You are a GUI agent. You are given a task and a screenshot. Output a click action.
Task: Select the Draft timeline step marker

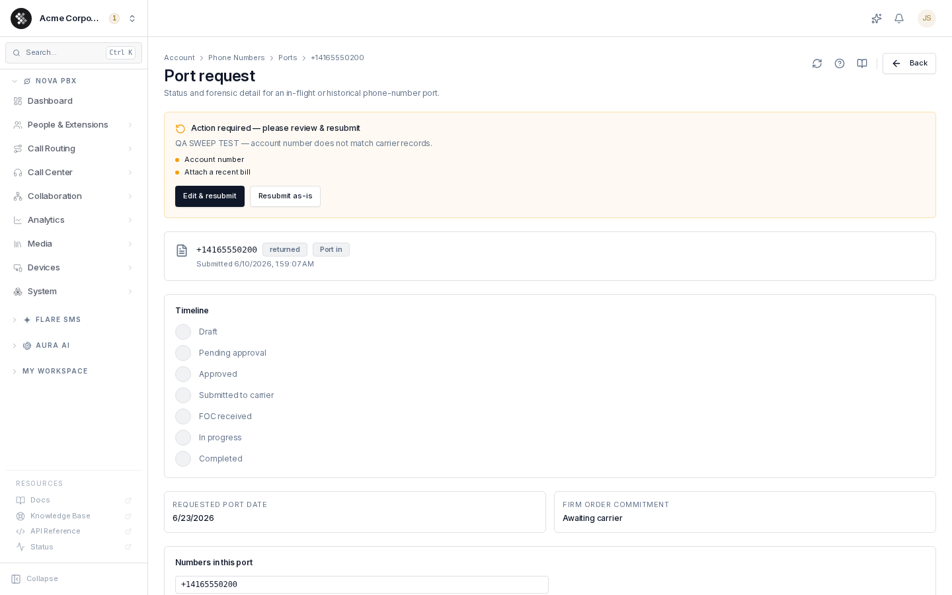point(183,332)
